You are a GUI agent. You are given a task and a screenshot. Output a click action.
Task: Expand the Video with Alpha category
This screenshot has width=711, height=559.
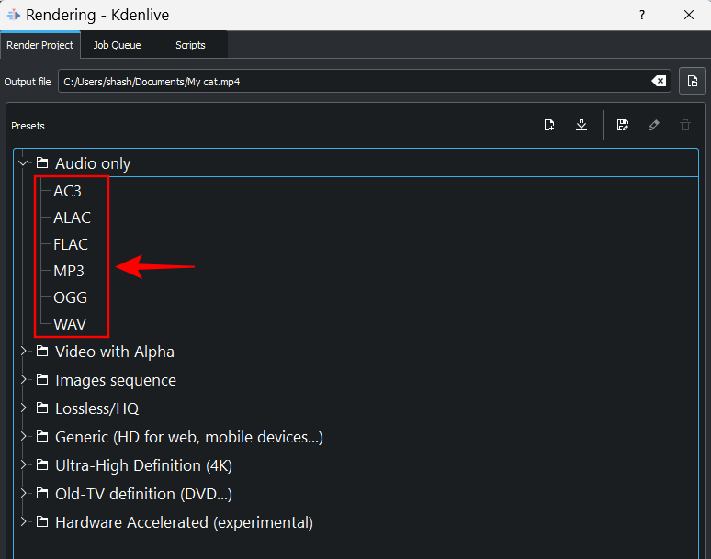coord(23,351)
